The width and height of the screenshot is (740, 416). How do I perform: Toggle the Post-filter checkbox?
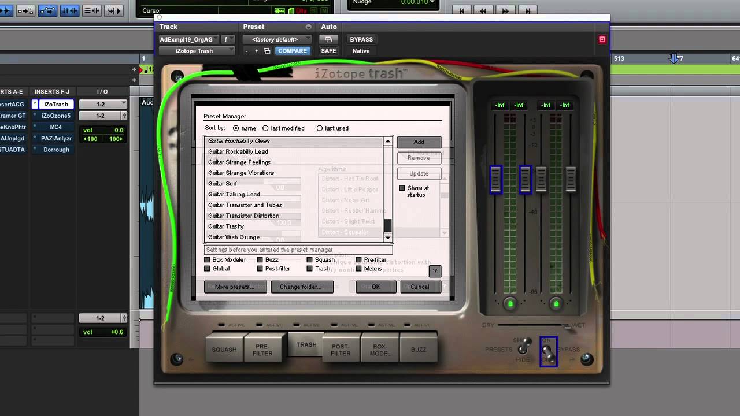260,269
